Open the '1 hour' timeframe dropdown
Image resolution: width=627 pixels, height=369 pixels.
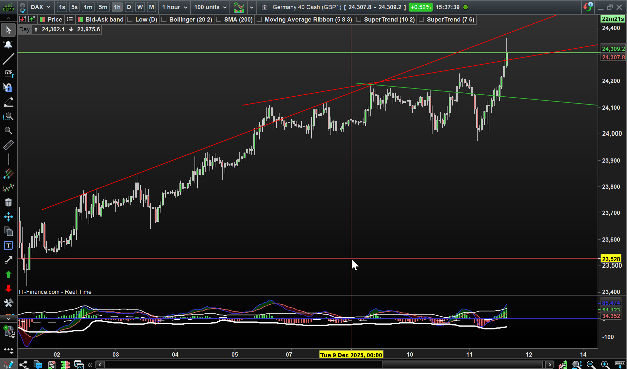click(175, 7)
